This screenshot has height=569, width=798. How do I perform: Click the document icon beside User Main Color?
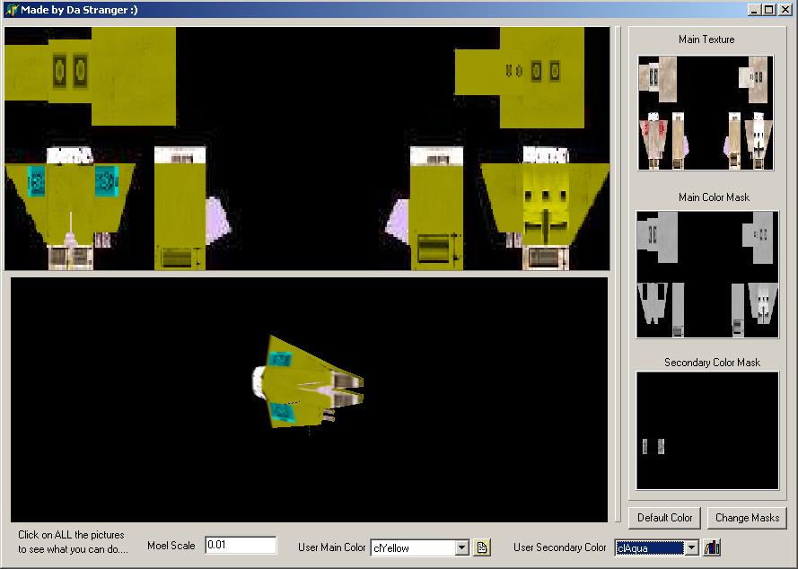click(481, 547)
